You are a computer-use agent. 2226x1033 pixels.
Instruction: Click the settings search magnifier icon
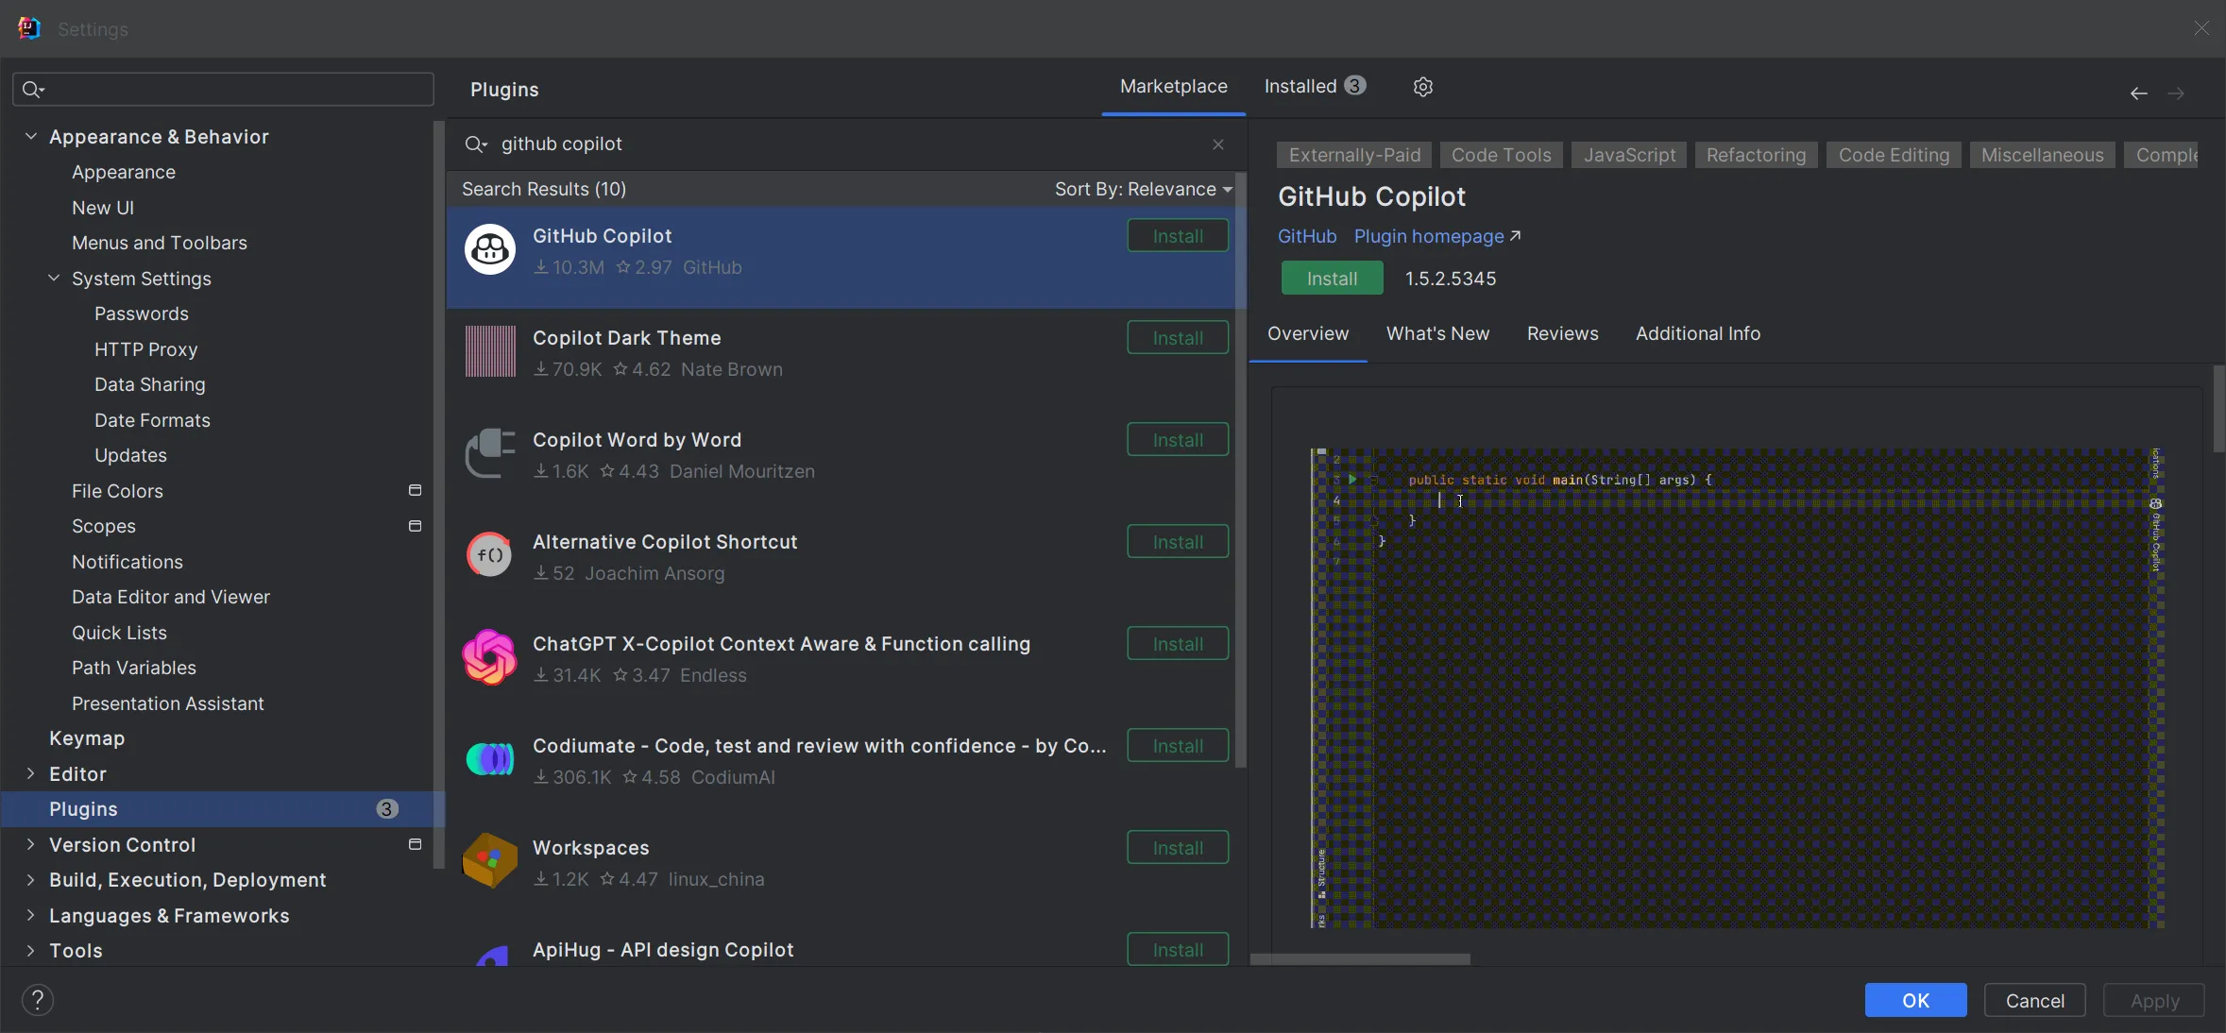33,90
